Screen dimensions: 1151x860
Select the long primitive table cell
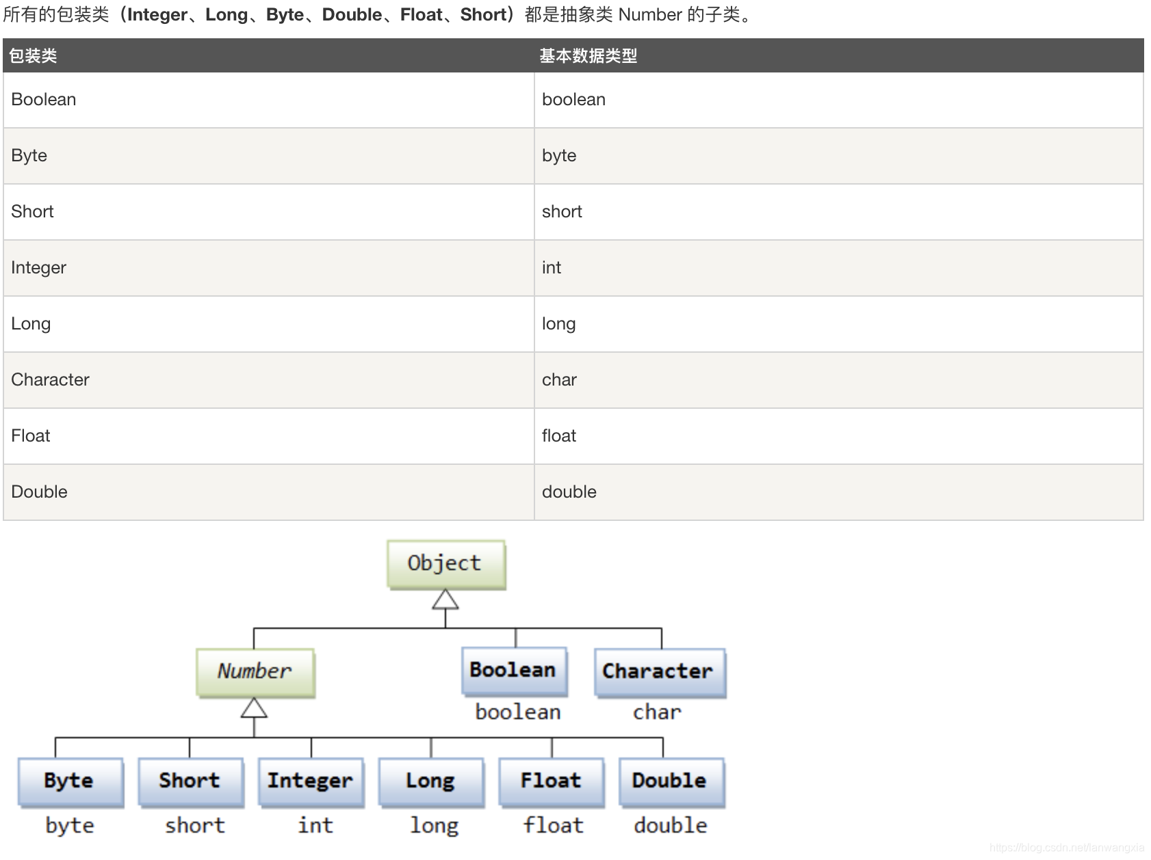(838, 324)
